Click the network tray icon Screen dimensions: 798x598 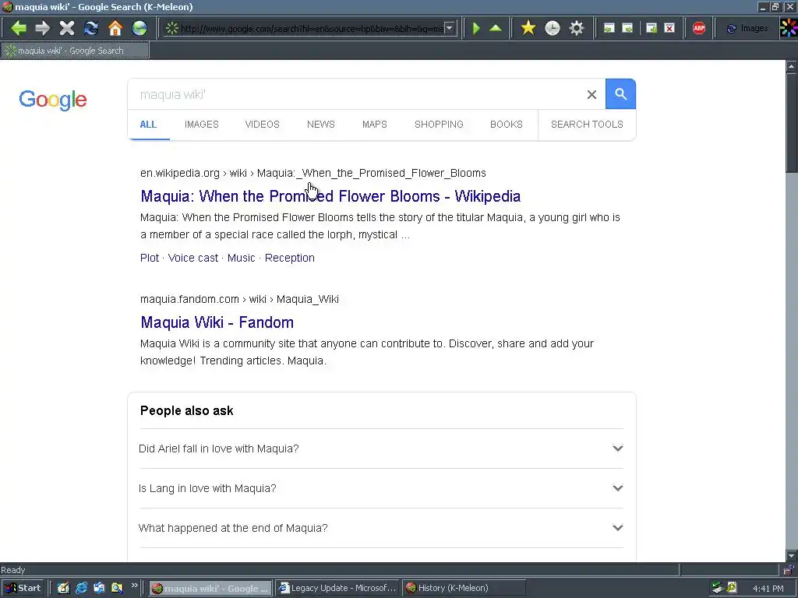click(x=718, y=589)
